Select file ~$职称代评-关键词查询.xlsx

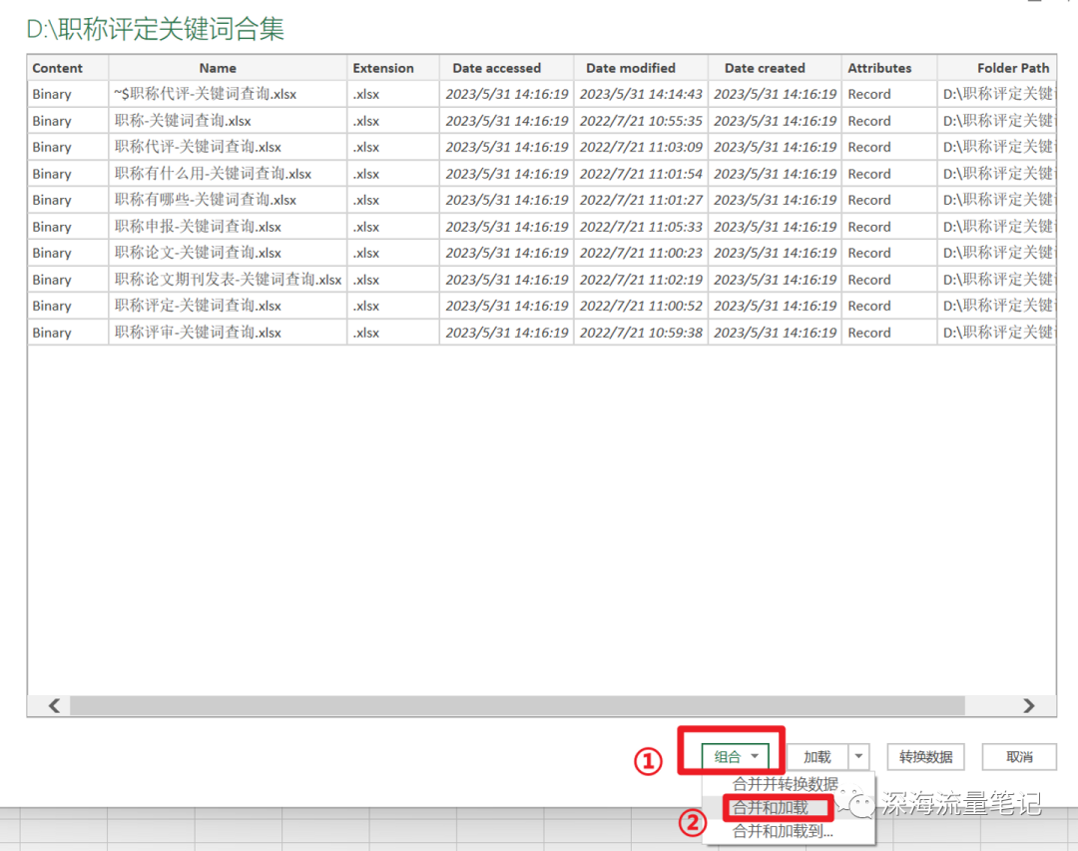(205, 94)
